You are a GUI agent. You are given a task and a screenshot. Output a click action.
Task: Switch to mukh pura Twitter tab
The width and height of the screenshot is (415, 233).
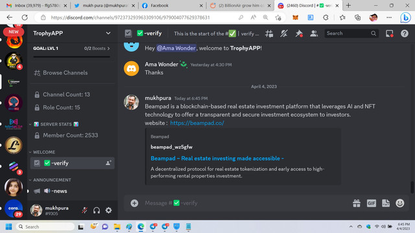[105, 6]
